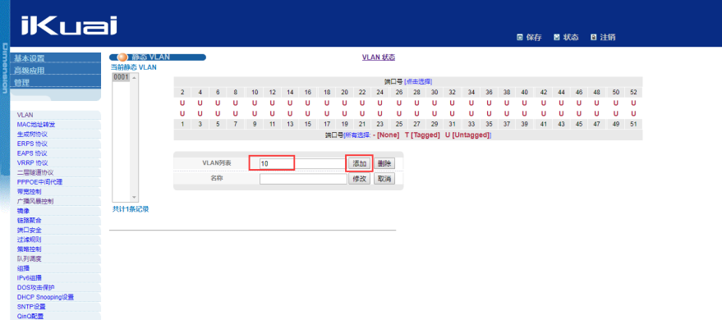722x320 pixels.
Task: Click the 添加 button
Action: click(359, 163)
